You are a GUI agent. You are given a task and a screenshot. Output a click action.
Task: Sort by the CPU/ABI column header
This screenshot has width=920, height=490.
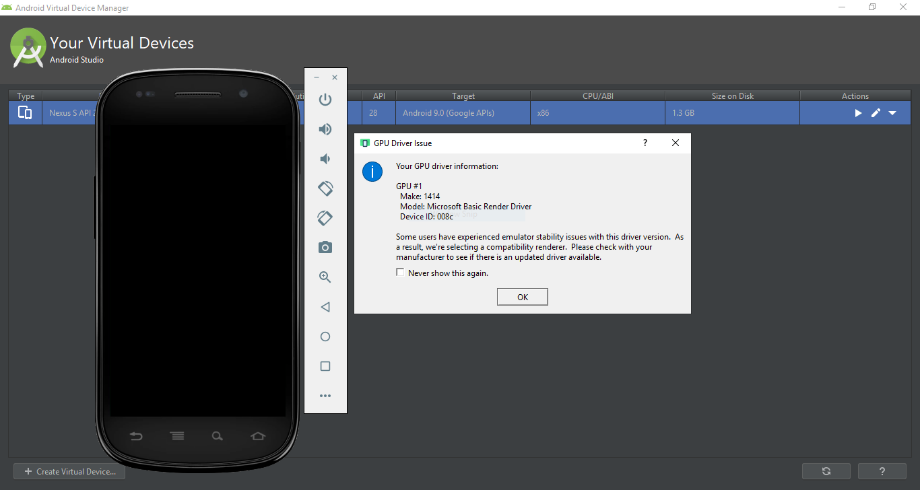[598, 96]
